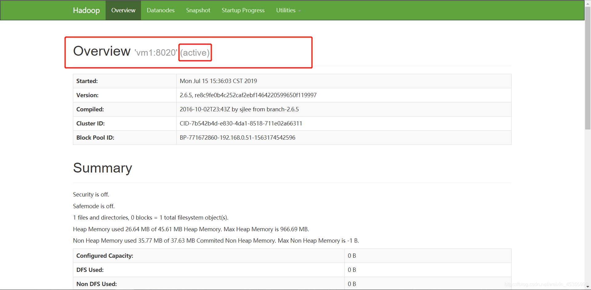The image size is (591, 290).
Task: Select the BP-771672860 block pool value
Action: coord(238,137)
